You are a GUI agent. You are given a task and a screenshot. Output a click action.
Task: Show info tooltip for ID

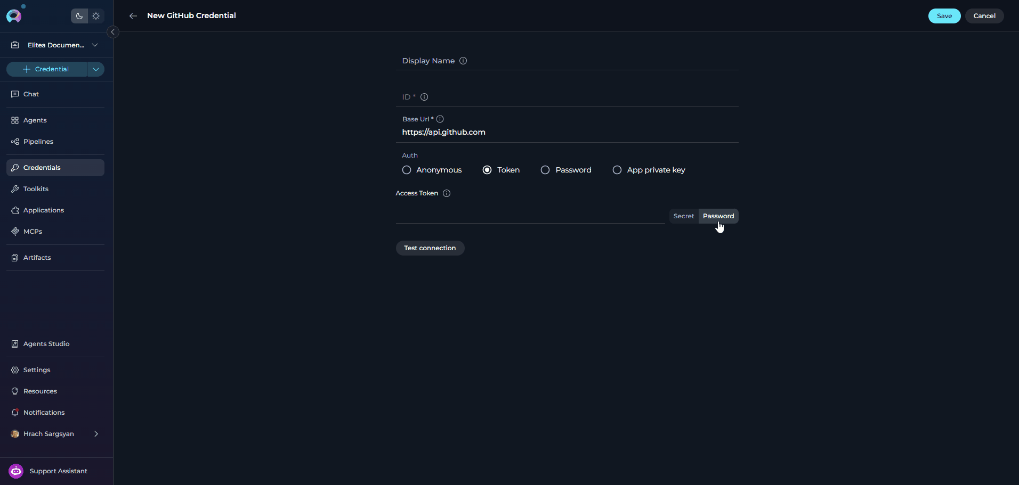pyautogui.click(x=424, y=97)
